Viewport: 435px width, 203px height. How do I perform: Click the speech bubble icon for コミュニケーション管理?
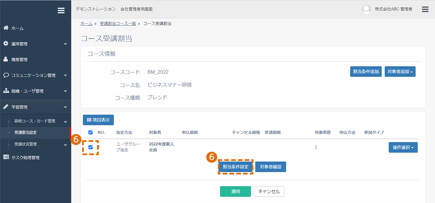(x=6, y=75)
